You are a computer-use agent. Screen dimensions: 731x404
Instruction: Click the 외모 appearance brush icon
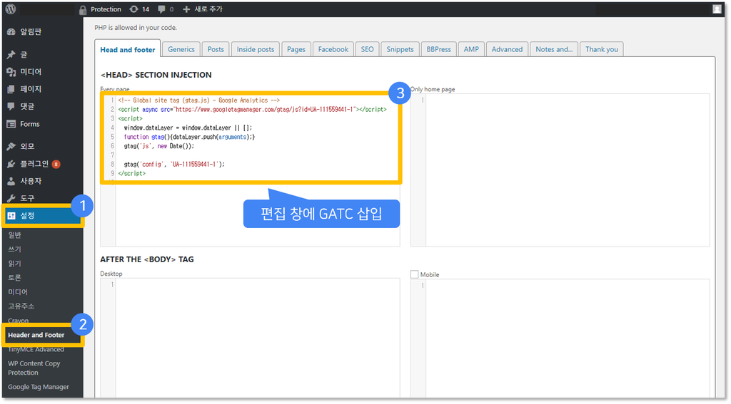(x=11, y=146)
